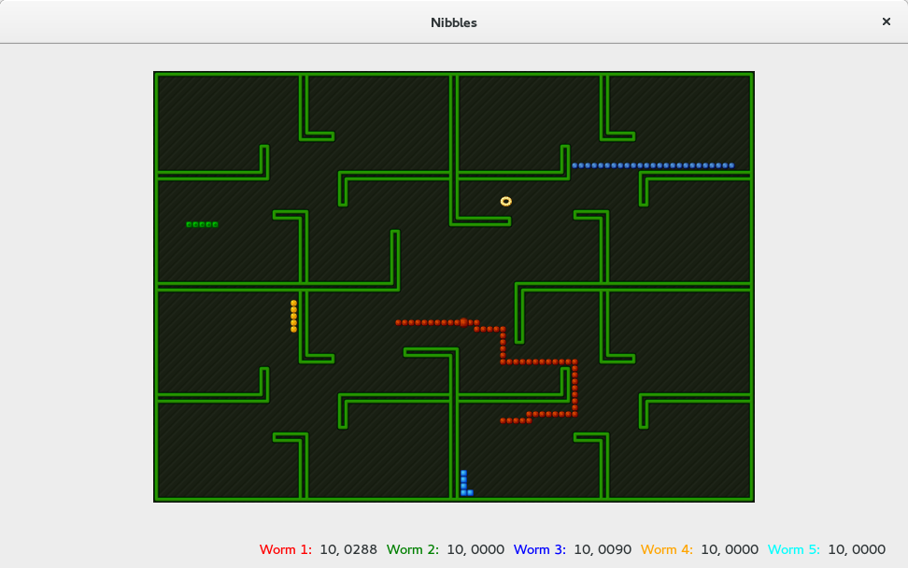Click Worm 1's score "10, 0288"

click(x=348, y=549)
